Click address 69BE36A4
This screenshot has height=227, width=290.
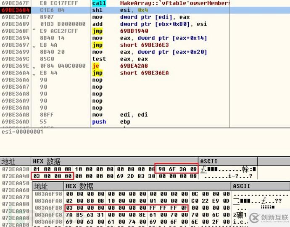pyautogui.click(x=16, y=73)
